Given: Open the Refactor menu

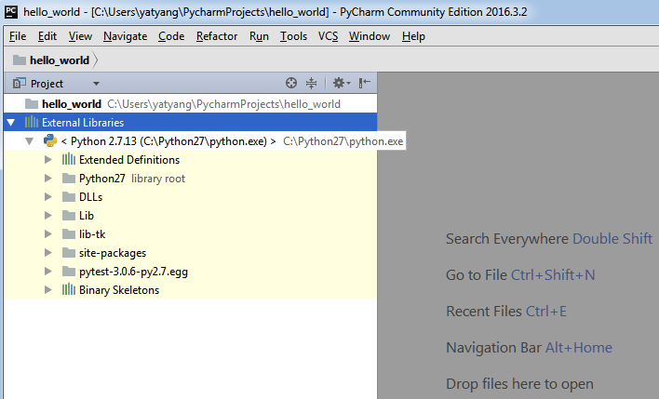Looking at the screenshot, I should pos(217,36).
